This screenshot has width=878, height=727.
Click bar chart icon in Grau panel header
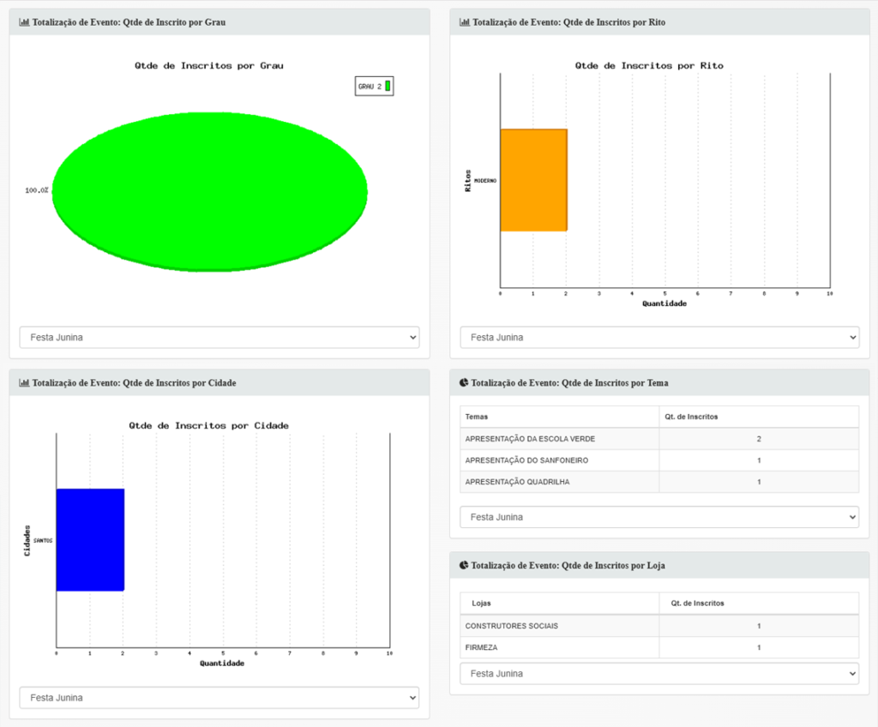click(24, 22)
